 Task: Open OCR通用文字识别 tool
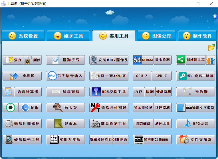coord(196,108)
